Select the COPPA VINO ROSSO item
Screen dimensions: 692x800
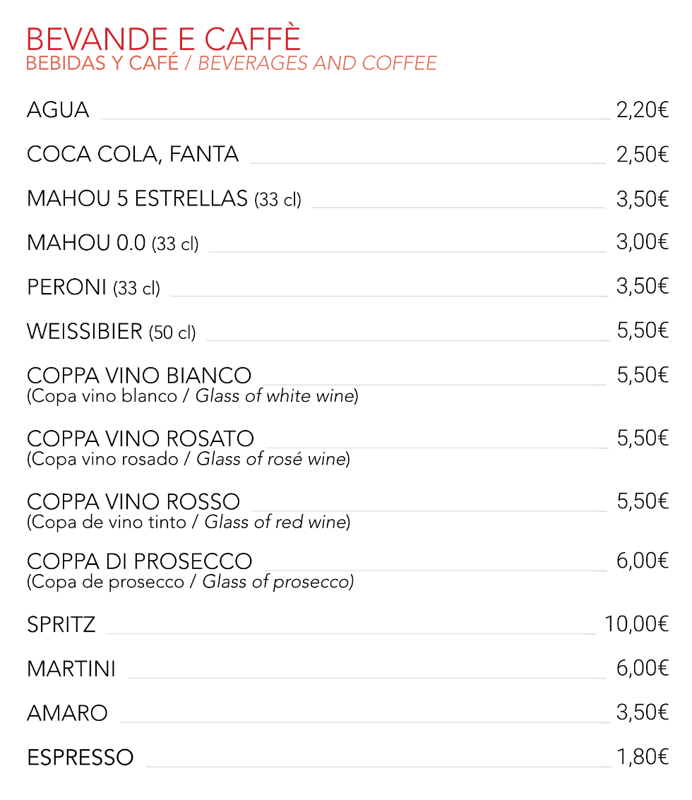(x=133, y=502)
